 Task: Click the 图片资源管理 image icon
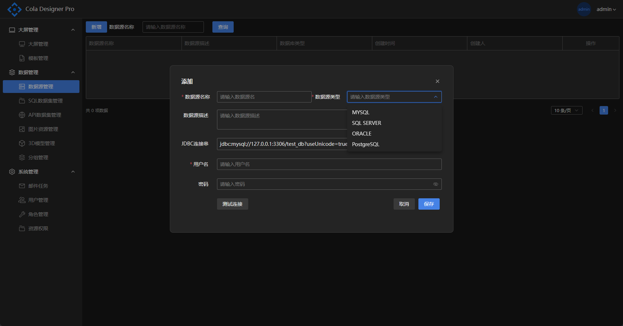(22, 129)
